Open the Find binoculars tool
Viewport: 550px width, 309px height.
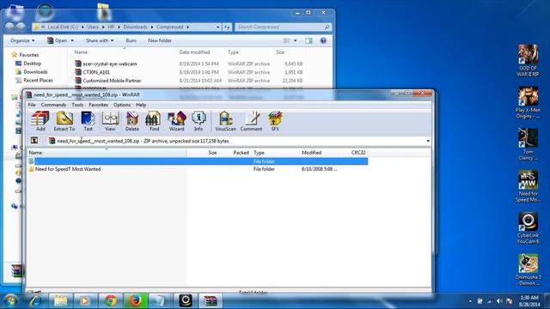click(x=154, y=121)
